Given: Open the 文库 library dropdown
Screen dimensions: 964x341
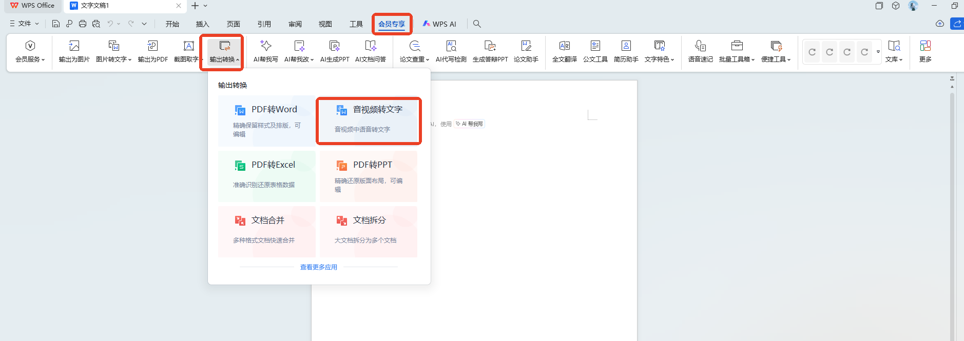Looking at the screenshot, I should tap(894, 52).
